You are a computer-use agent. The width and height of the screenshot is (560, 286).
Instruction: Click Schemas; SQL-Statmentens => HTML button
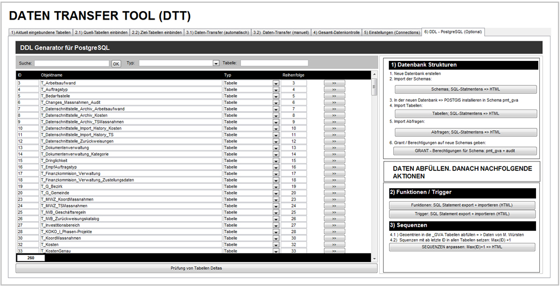point(465,89)
